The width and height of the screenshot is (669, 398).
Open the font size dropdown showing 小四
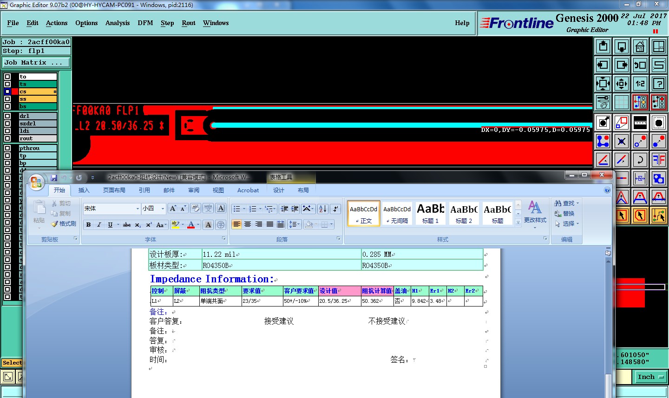(x=163, y=209)
